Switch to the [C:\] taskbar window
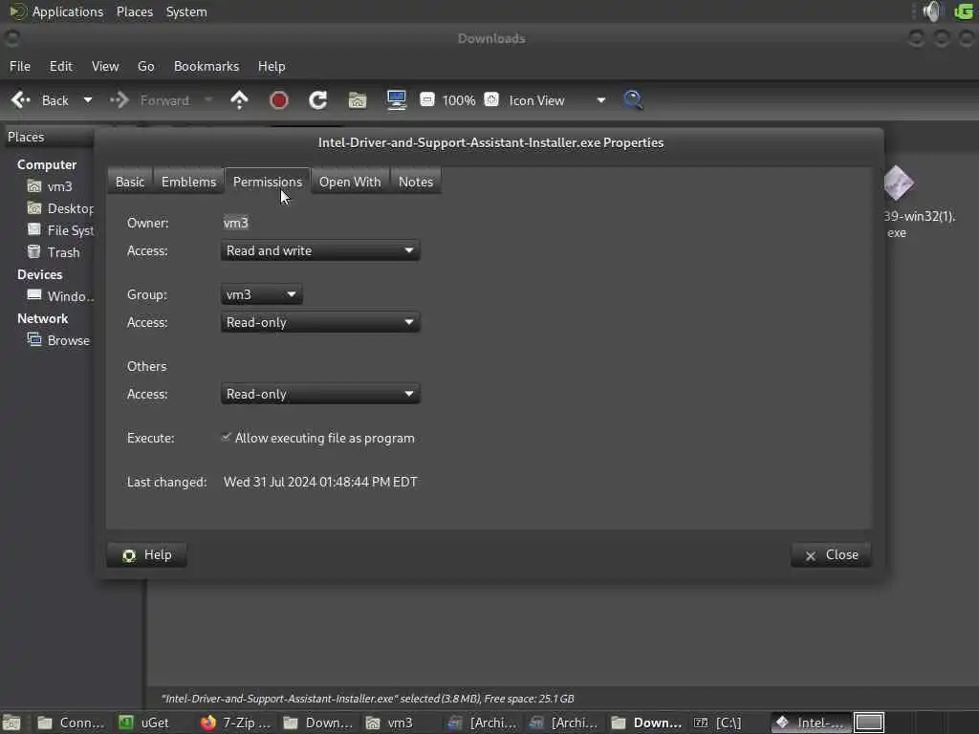 coord(718,723)
